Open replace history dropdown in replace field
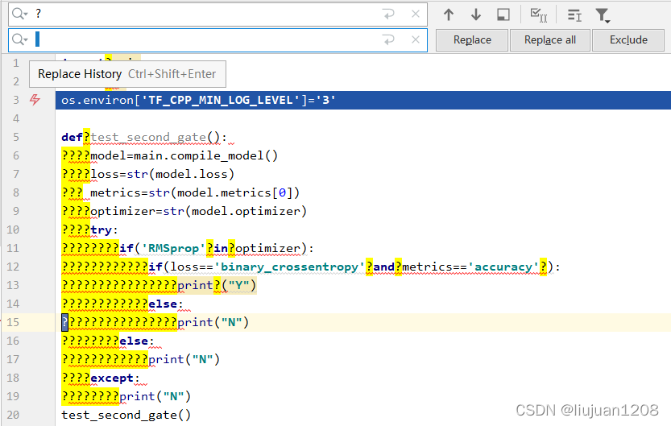 coord(19,39)
